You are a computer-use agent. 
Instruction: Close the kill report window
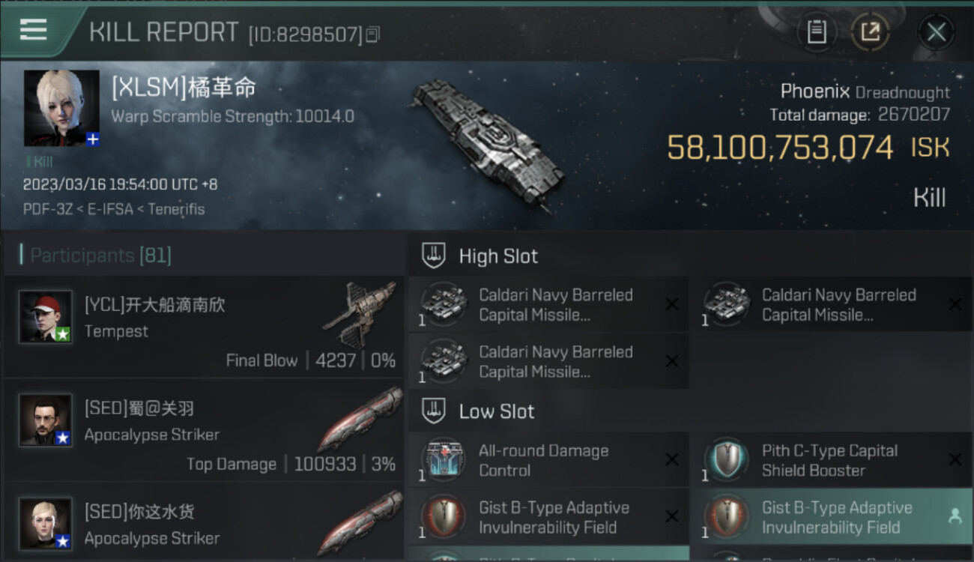click(x=936, y=32)
